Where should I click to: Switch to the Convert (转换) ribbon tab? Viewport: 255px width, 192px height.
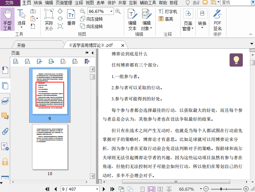[x=38, y=3]
